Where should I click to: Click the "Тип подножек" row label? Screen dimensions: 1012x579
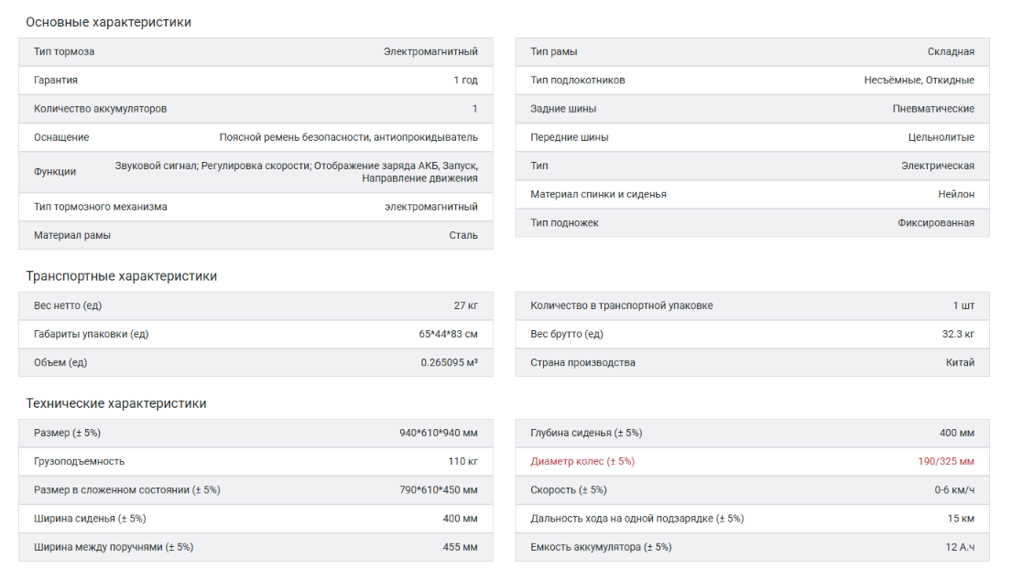coord(564,222)
